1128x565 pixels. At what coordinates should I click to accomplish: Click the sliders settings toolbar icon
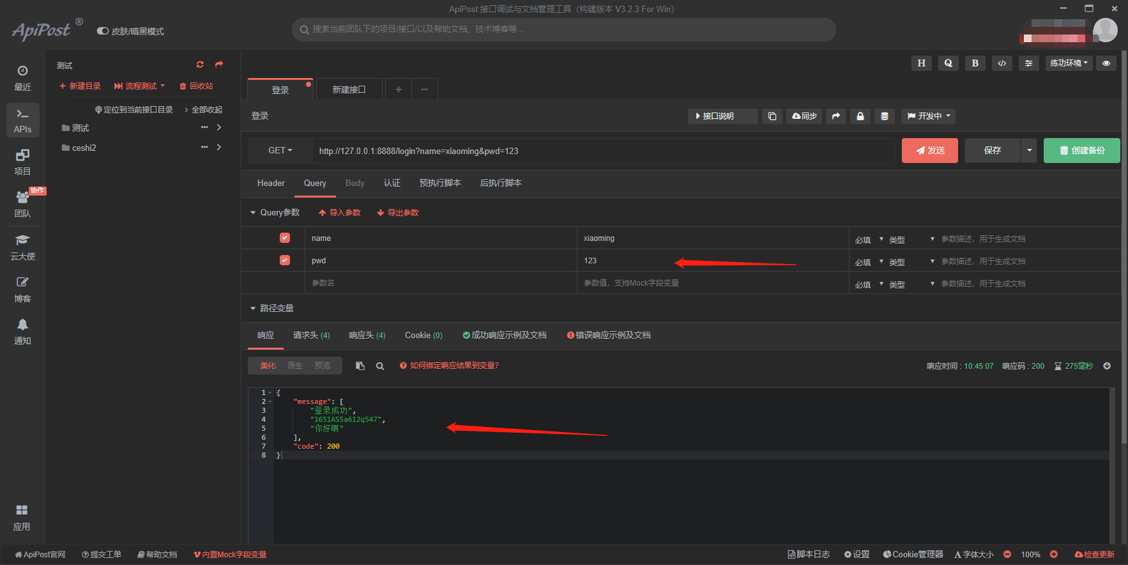click(1028, 63)
